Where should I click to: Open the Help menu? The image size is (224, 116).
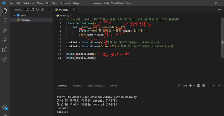tap(76, 3)
